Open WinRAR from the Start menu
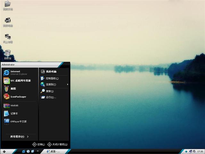Viewport: 205px width, 154px height. coord(20,106)
